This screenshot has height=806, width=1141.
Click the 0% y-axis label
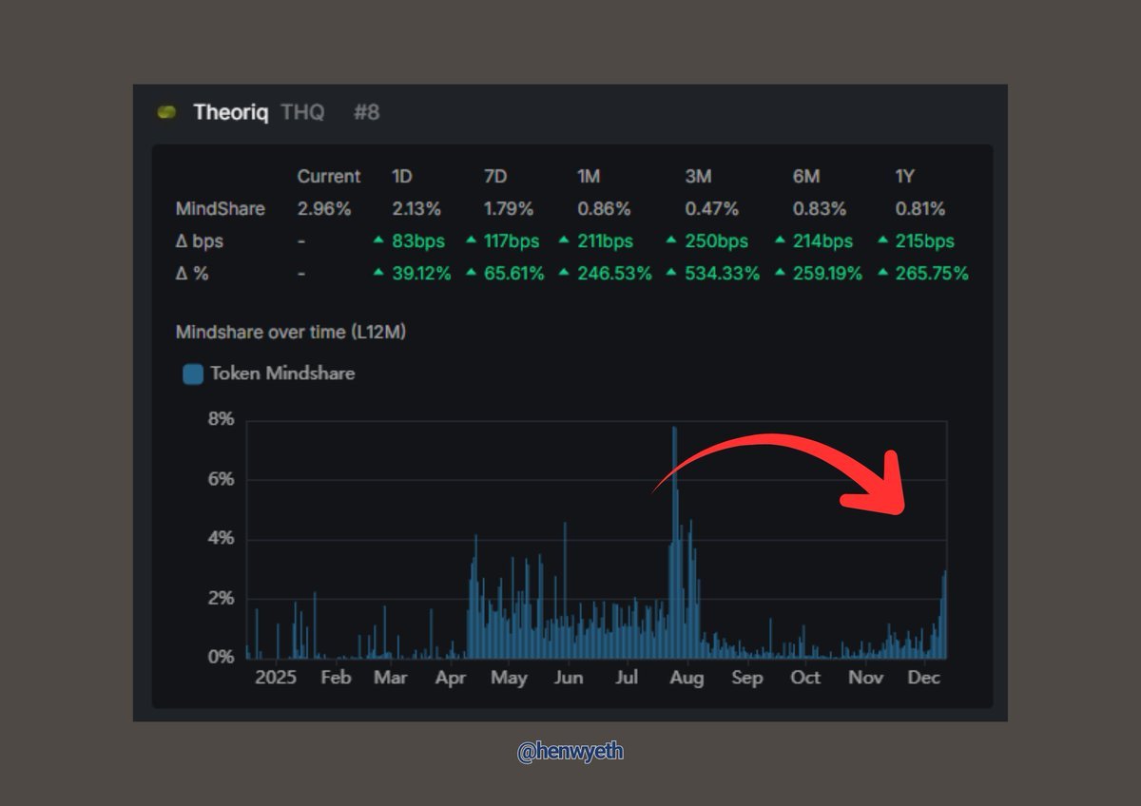[221, 658]
